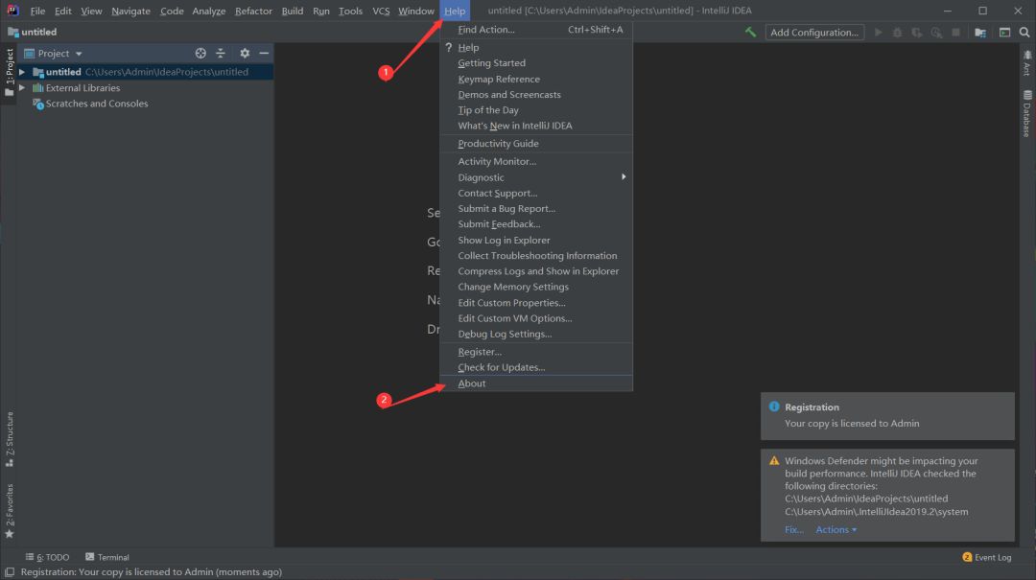Open the View menu

[91, 11]
